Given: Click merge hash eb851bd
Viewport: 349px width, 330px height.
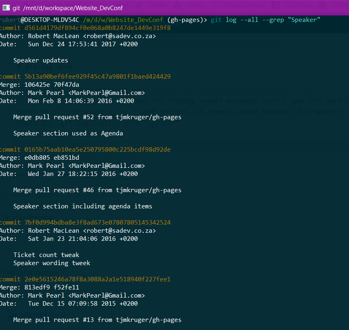Looking at the screenshot, I should pyautogui.click(x=66, y=157).
